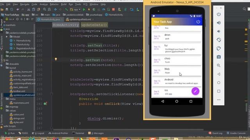Open the project view Android dropdown
The image size is (250, 140).
9,19
